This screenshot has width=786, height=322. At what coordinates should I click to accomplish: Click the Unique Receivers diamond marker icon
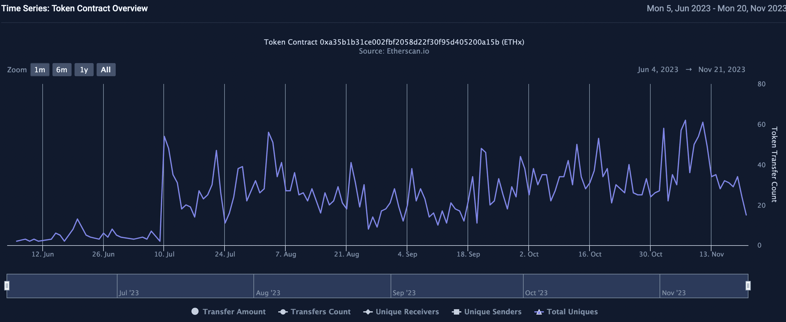coord(368,312)
